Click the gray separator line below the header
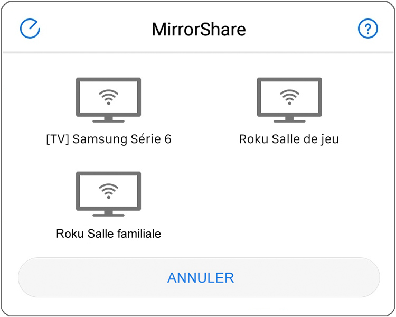396x317 pixels. point(198,53)
